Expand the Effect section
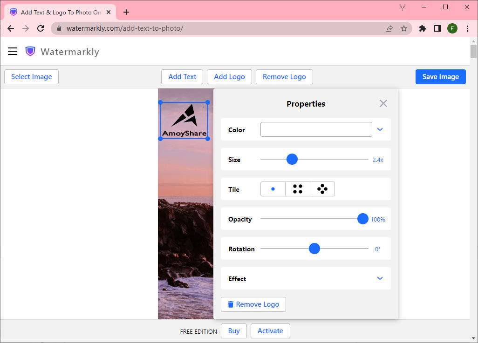The width and height of the screenshot is (478, 343). pos(380,278)
